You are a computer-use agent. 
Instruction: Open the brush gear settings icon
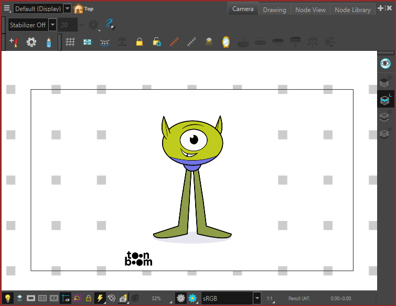[x=31, y=42]
